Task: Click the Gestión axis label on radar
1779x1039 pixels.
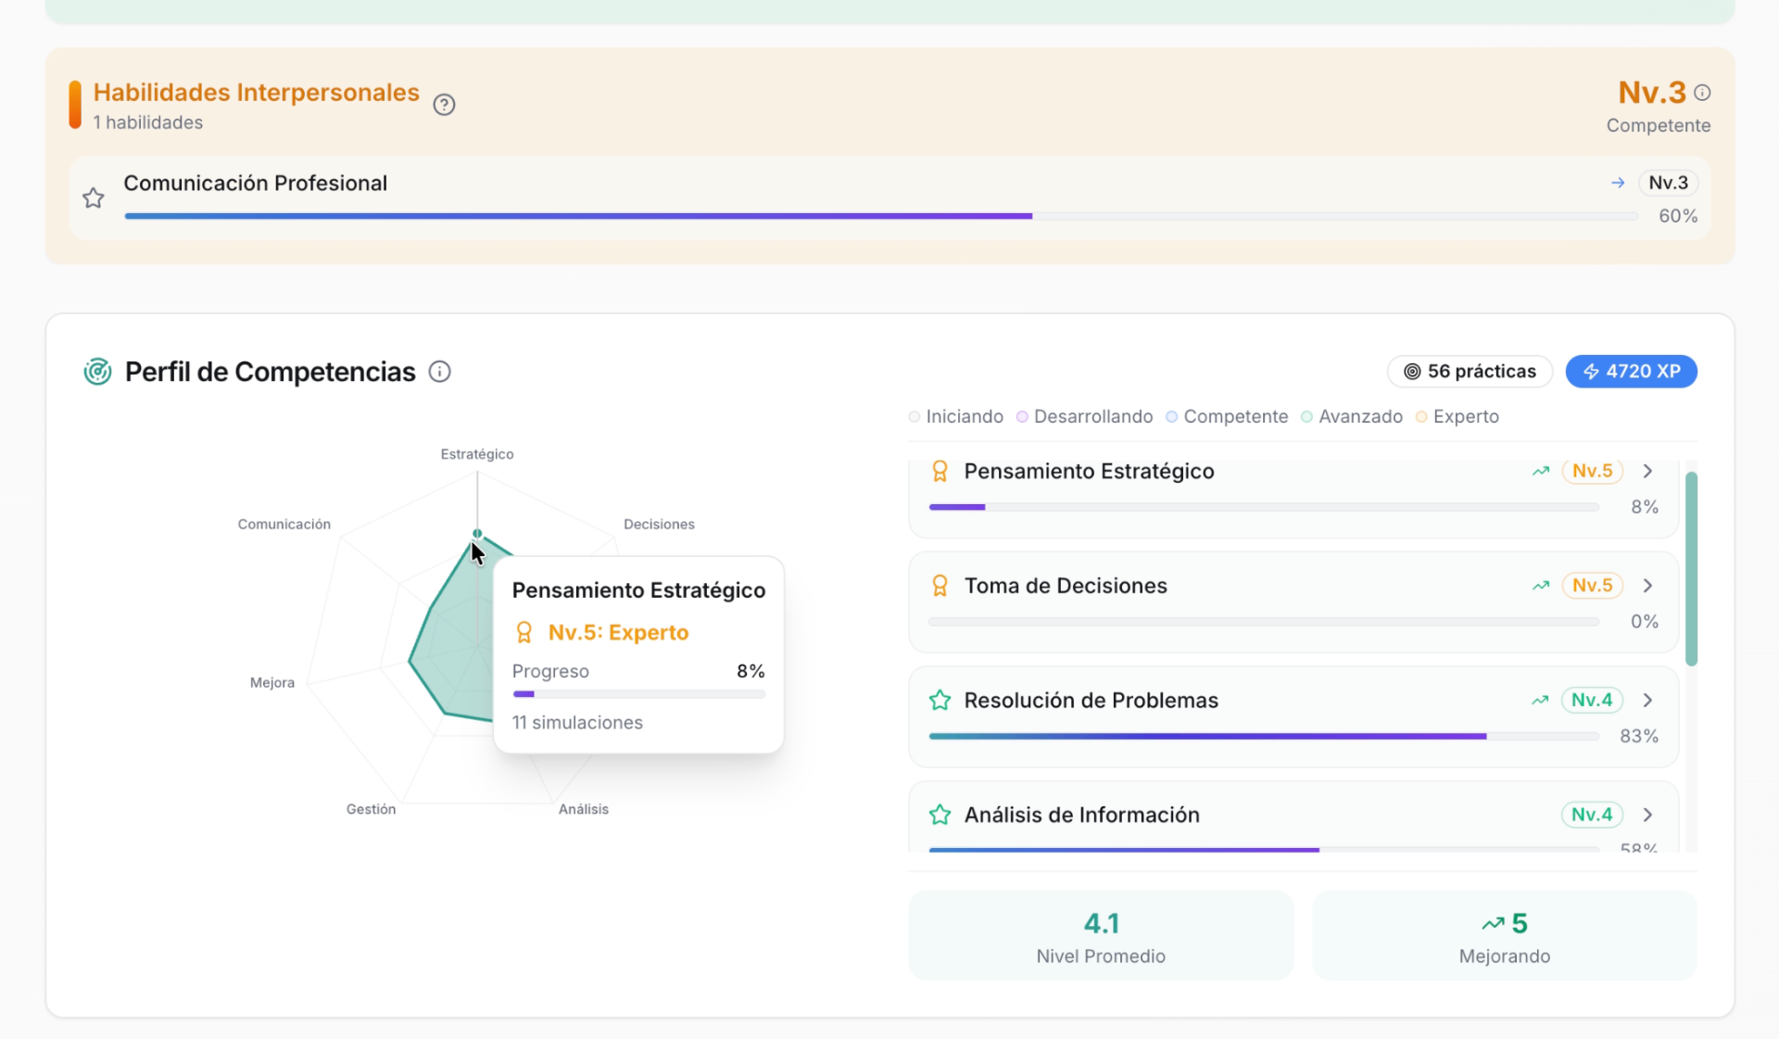Action: coord(371,809)
